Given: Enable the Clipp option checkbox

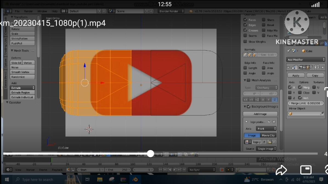Looking at the screenshot, I should [300, 92].
